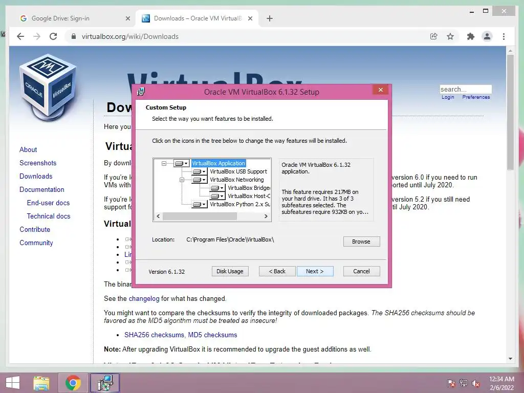
Task: Open Contribute in site sidebar
Action: pos(35,230)
